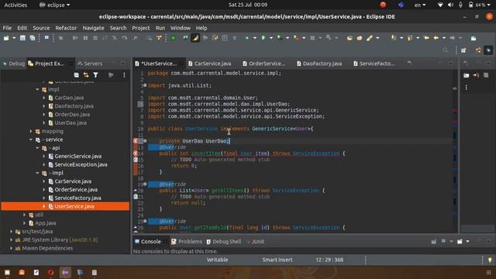Click the Open Perspective icon

click(x=463, y=50)
